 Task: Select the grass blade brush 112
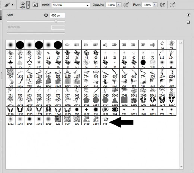pyautogui.click(x=162, y=55)
